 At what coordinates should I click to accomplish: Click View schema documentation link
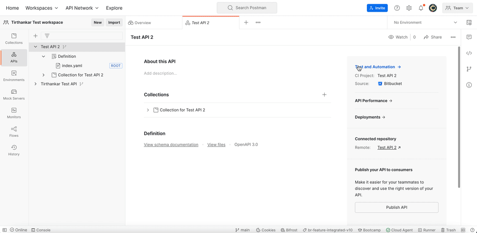point(171,145)
